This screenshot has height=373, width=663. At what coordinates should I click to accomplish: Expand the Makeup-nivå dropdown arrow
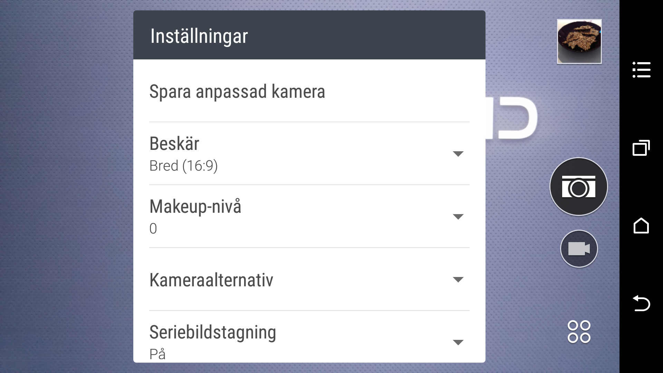coord(458,217)
